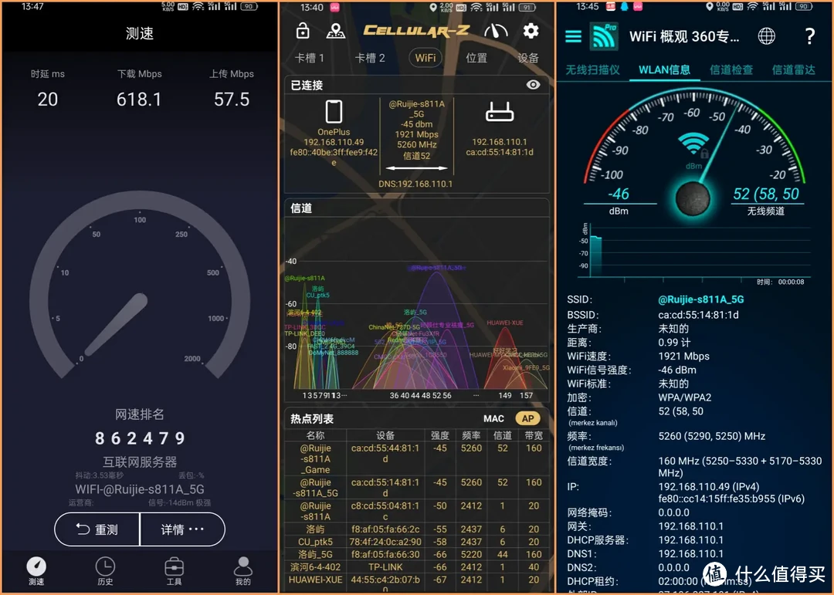Image resolution: width=834 pixels, height=595 pixels.
Task: Select the 滨河6-4-402 hotspot row
Action: tap(416, 566)
